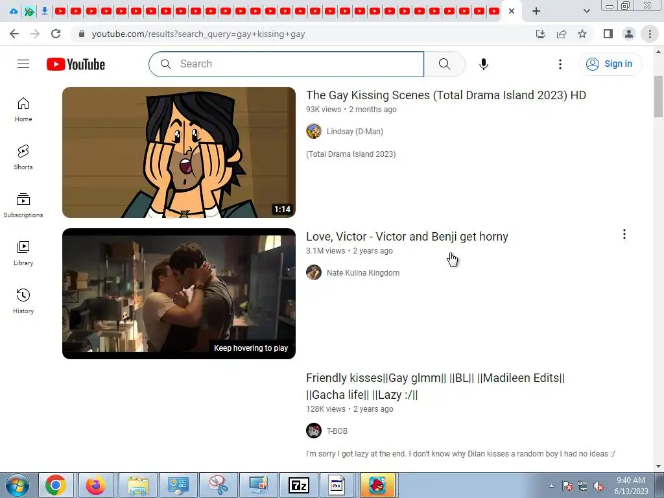Click the T-BOB channel avatar
This screenshot has width=664, height=498.
pyautogui.click(x=314, y=431)
